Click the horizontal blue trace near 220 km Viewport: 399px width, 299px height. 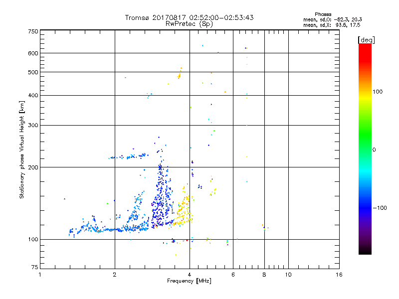click(129, 156)
